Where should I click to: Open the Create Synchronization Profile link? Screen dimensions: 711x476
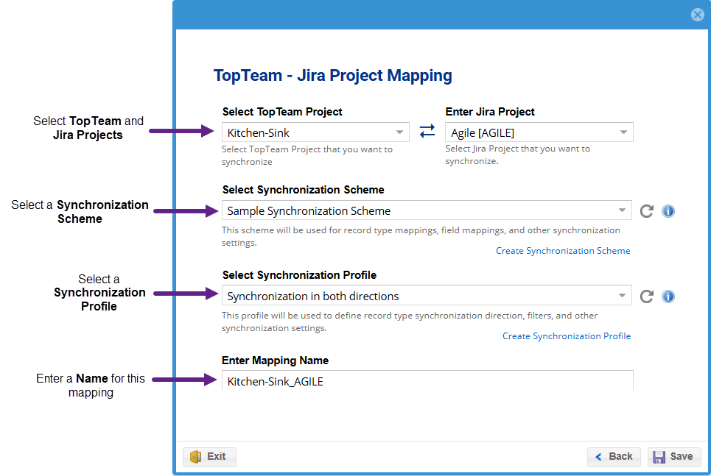567,336
